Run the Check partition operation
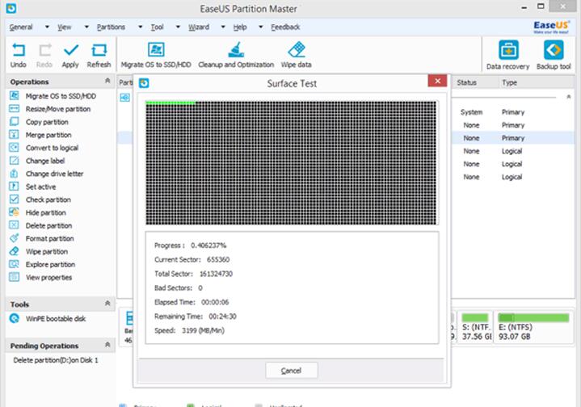 coord(40,200)
